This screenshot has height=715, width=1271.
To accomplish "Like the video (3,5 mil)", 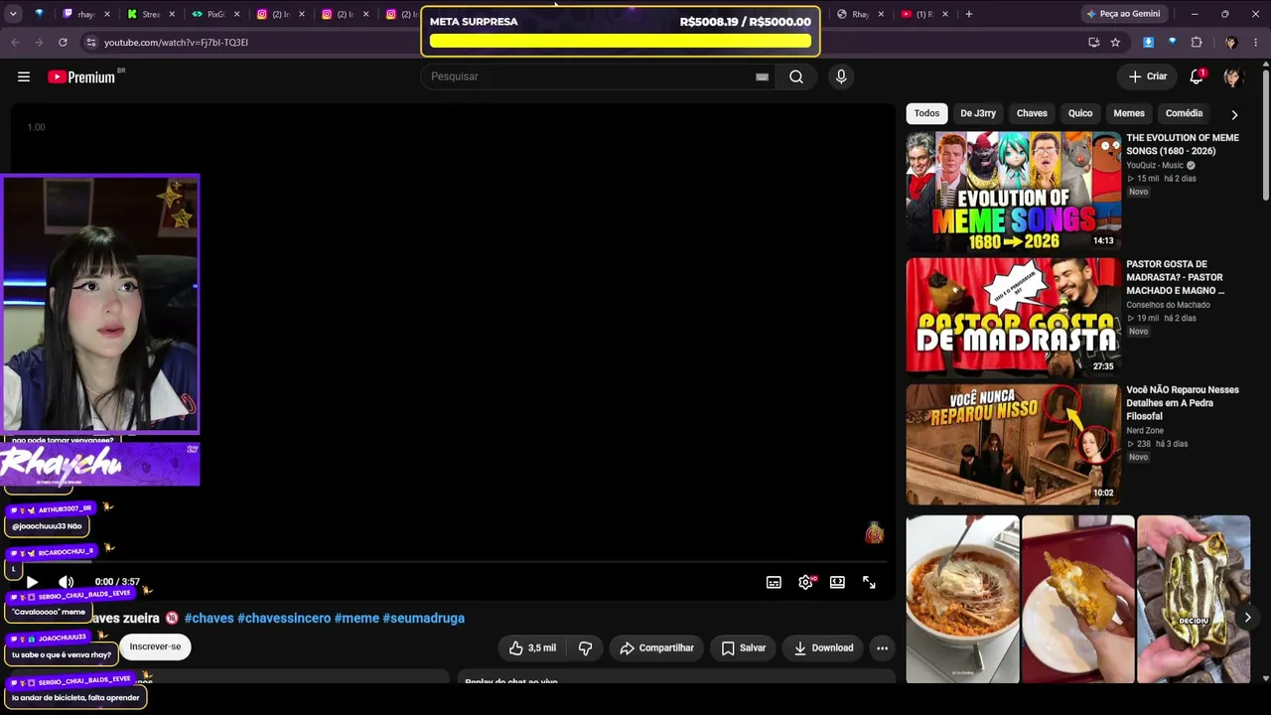I will point(532,648).
